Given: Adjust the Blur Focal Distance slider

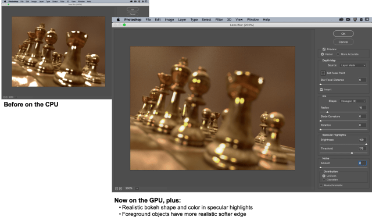Looking at the screenshot, I should 320,84.
